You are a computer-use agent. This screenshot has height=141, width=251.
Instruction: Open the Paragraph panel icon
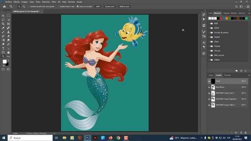(x=204, y=47)
